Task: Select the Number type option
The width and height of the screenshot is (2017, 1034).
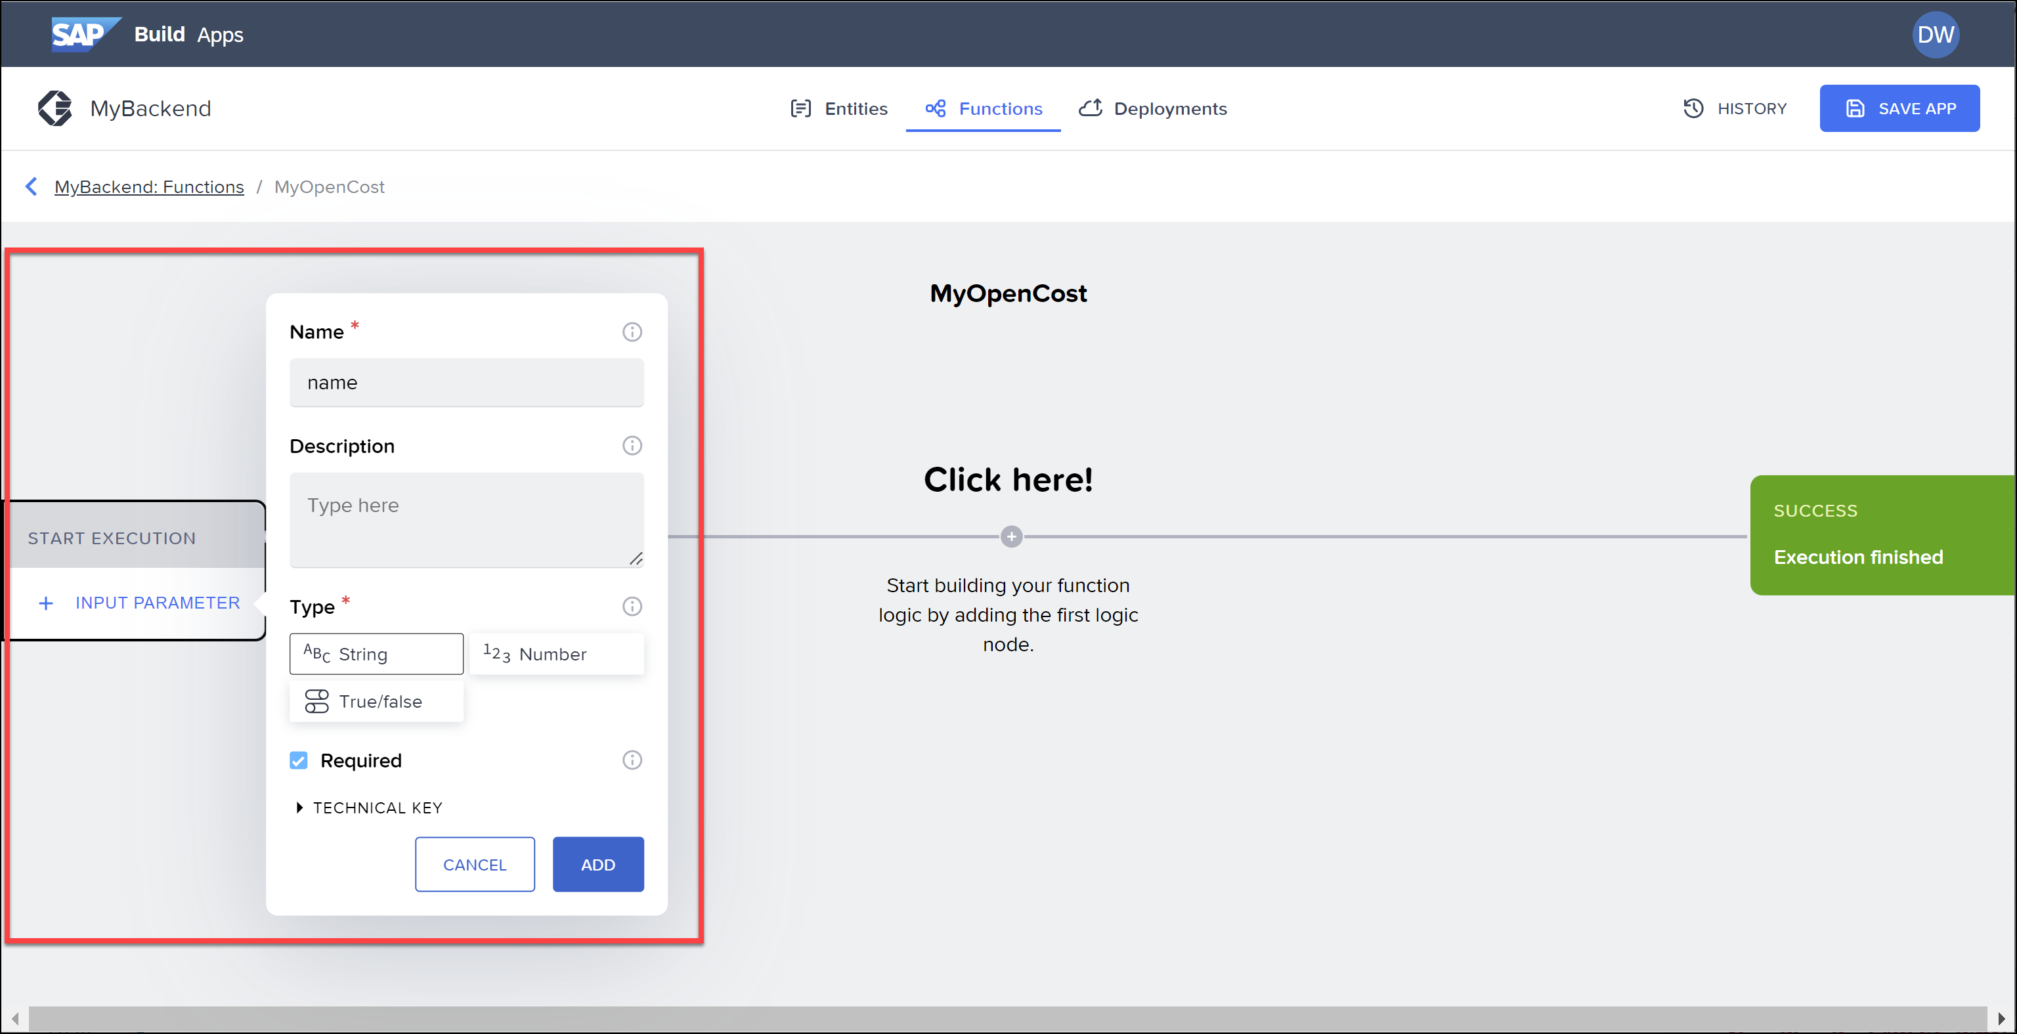Action: pos(556,654)
